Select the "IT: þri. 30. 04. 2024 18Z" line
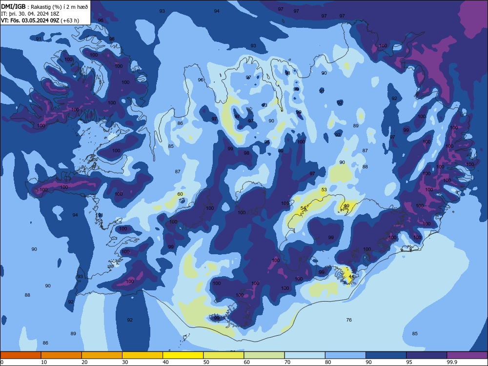The image size is (488, 366). (x=30, y=14)
